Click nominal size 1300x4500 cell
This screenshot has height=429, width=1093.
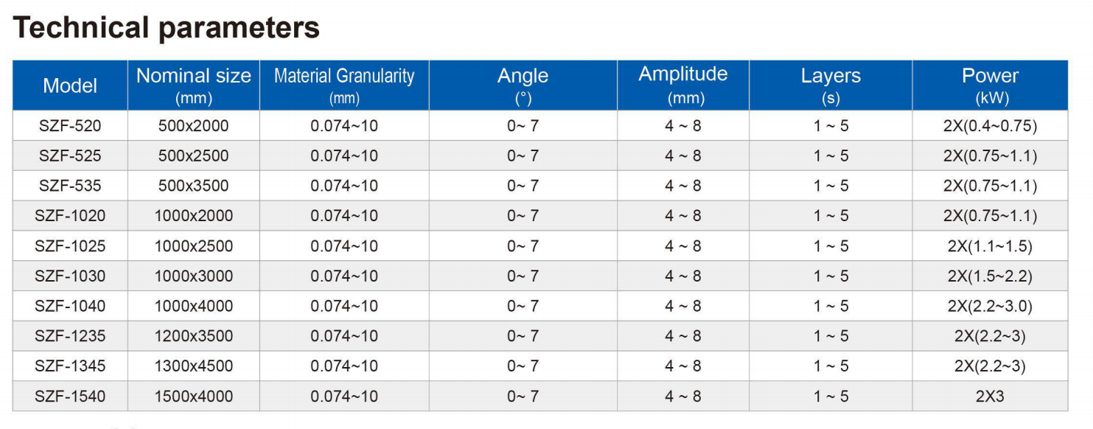(x=194, y=366)
